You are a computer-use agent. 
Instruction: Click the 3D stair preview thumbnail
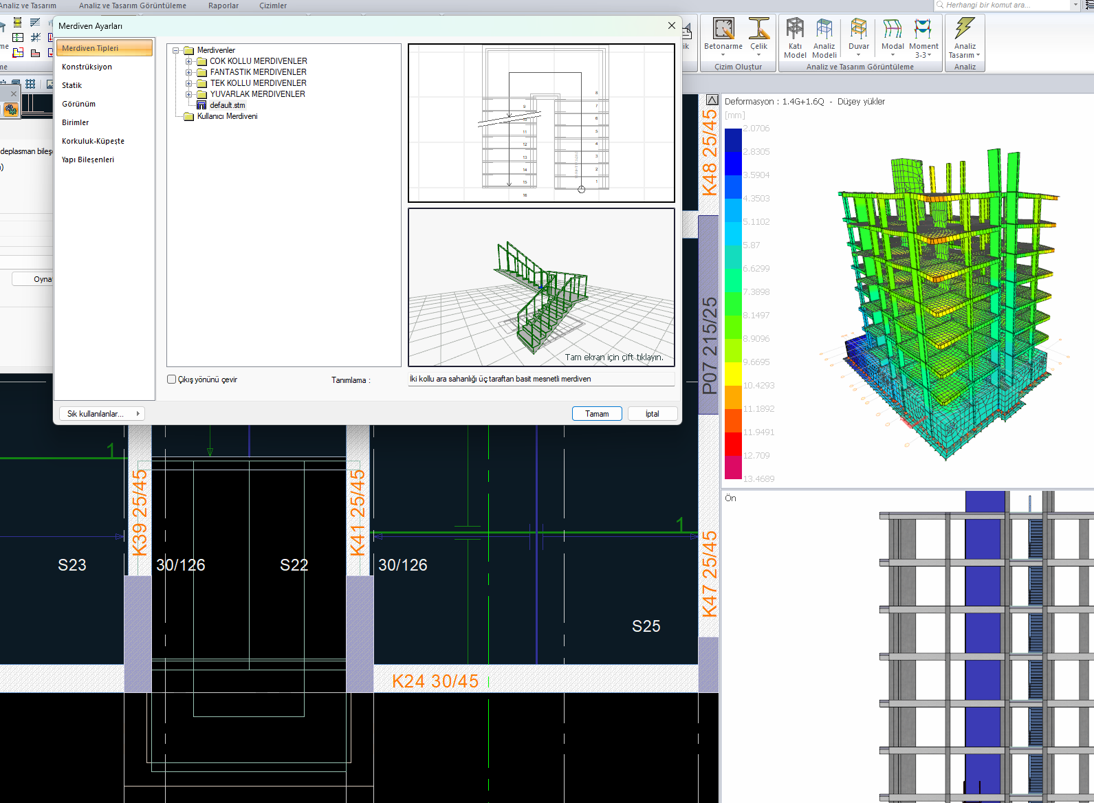click(x=541, y=287)
